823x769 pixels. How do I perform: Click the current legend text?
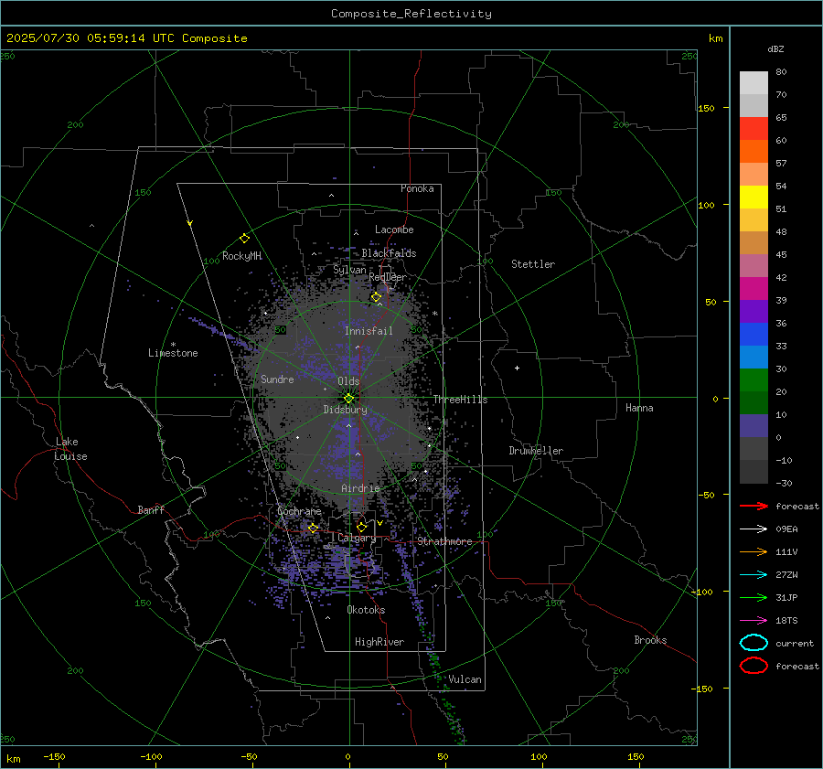795,643
